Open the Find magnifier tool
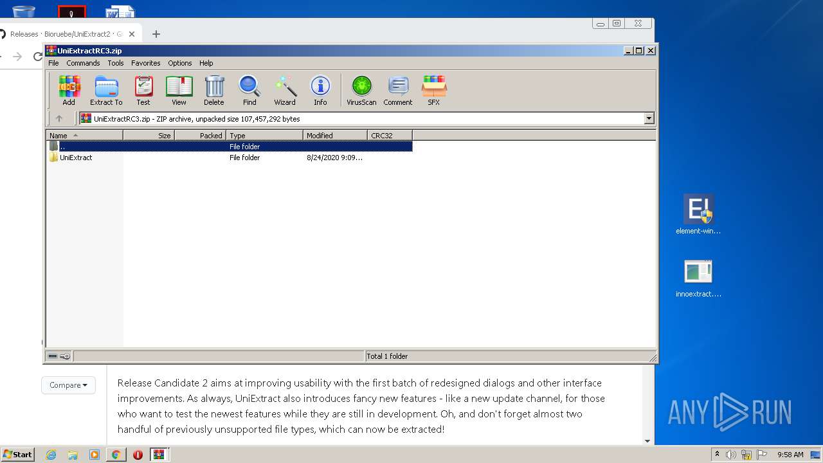 pos(249,90)
